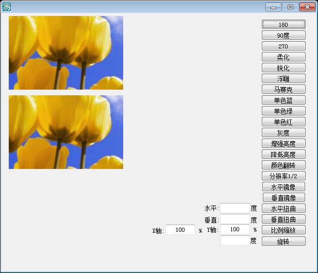This screenshot has height=273, width=318.
Task: Apply 水平镜像 horizontal mirror
Action: pyautogui.click(x=283, y=186)
